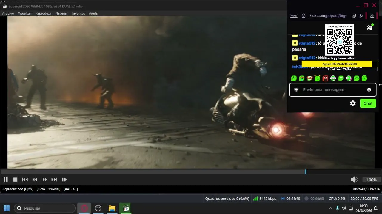Open the browser's ad blocker shield icon
The image size is (382, 214).
[354, 16]
